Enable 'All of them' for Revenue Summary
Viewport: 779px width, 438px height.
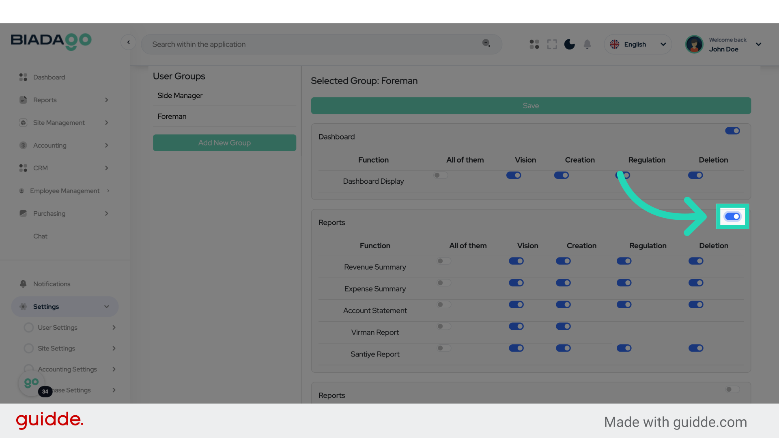[444, 261]
